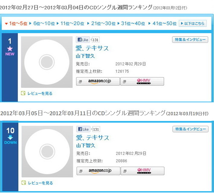Open the 山下智久 artist link in rank 10
Screen dimensions: 214x194
point(86,145)
